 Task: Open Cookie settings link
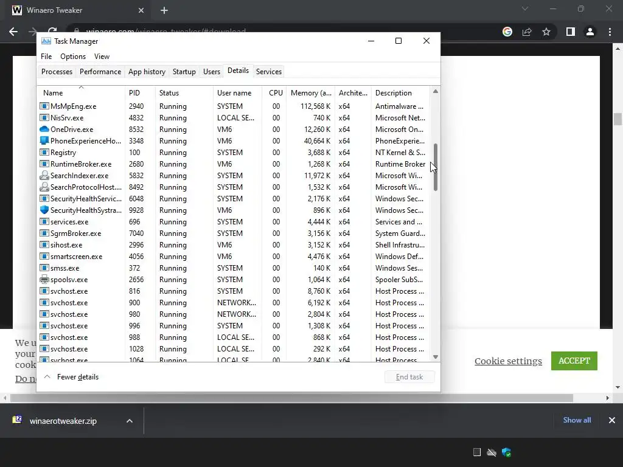tap(508, 361)
